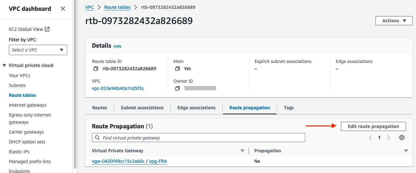The image size is (416, 173).
Task: Open Internet gateways page
Action: pos(28,105)
